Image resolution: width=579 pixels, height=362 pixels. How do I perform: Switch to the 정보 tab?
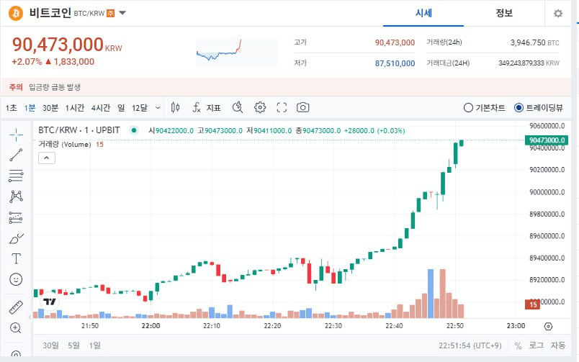[504, 13]
